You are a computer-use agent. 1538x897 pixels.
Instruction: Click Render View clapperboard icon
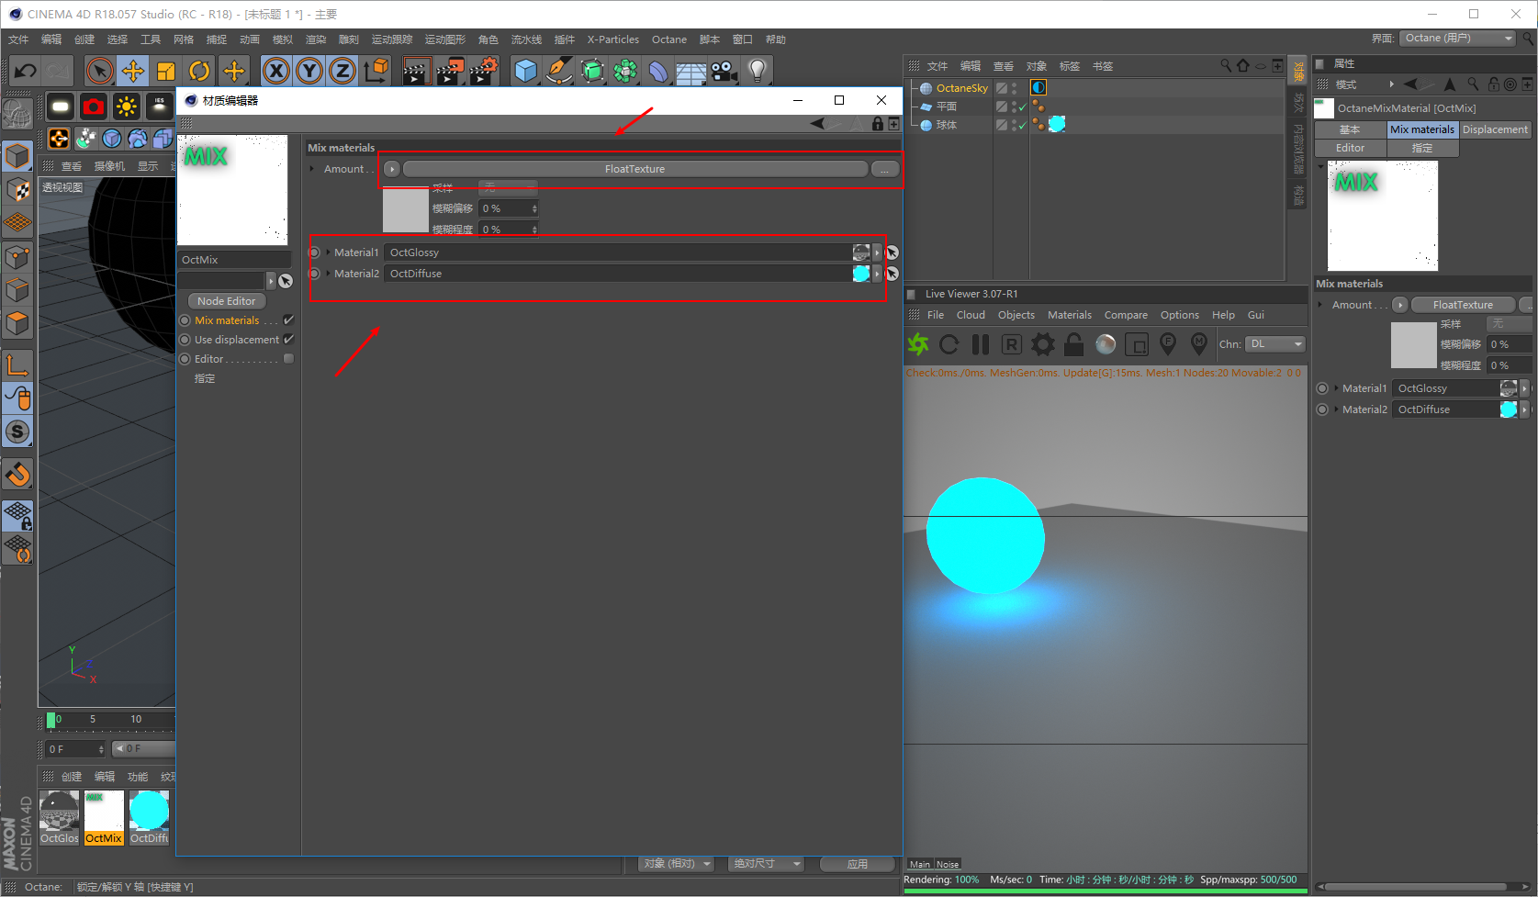click(416, 71)
